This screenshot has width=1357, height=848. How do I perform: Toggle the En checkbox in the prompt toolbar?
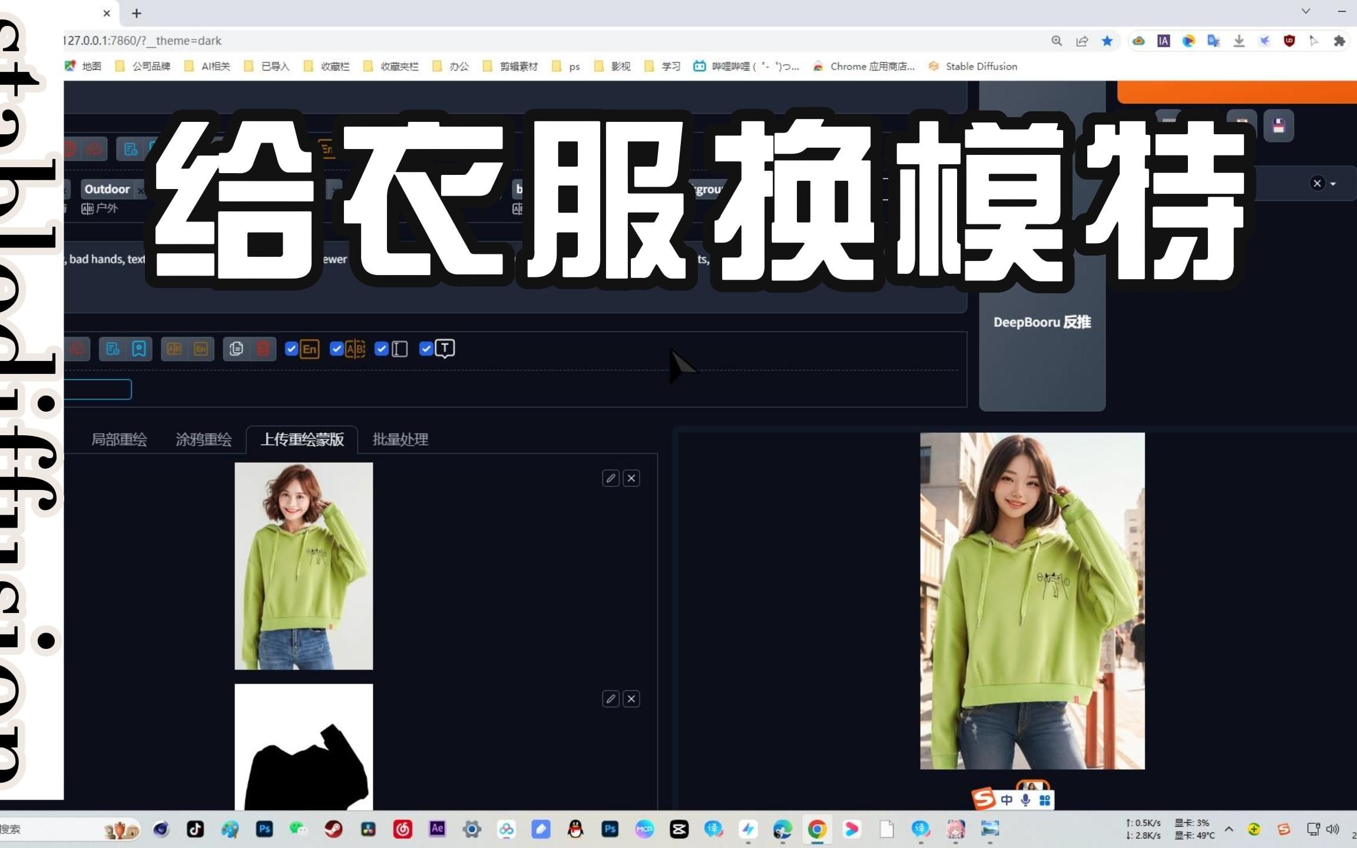click(292, 349)
